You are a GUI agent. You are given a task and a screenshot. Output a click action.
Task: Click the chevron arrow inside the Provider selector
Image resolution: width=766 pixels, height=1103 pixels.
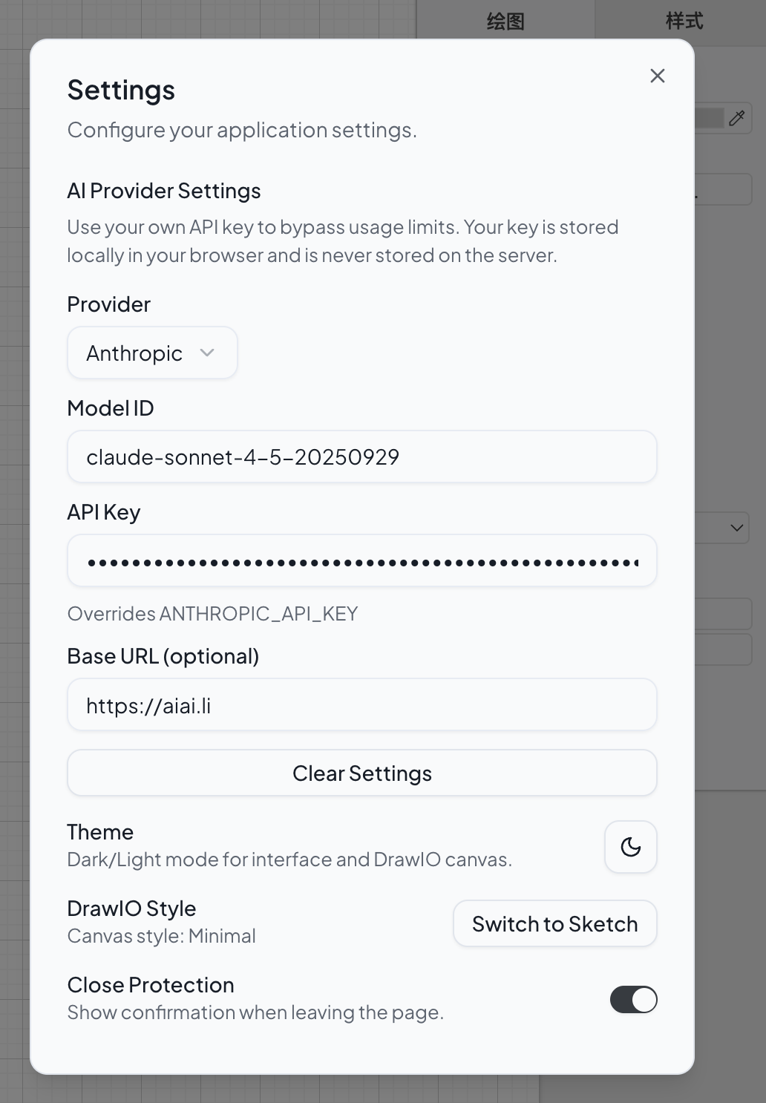tap(207, 353)
